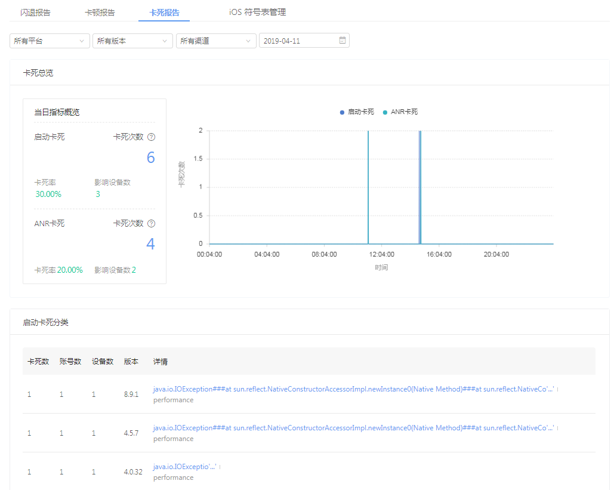Open java.io.IOExceptio link for version 4.0.32
614x490 pixels.
tap(185, 467)
